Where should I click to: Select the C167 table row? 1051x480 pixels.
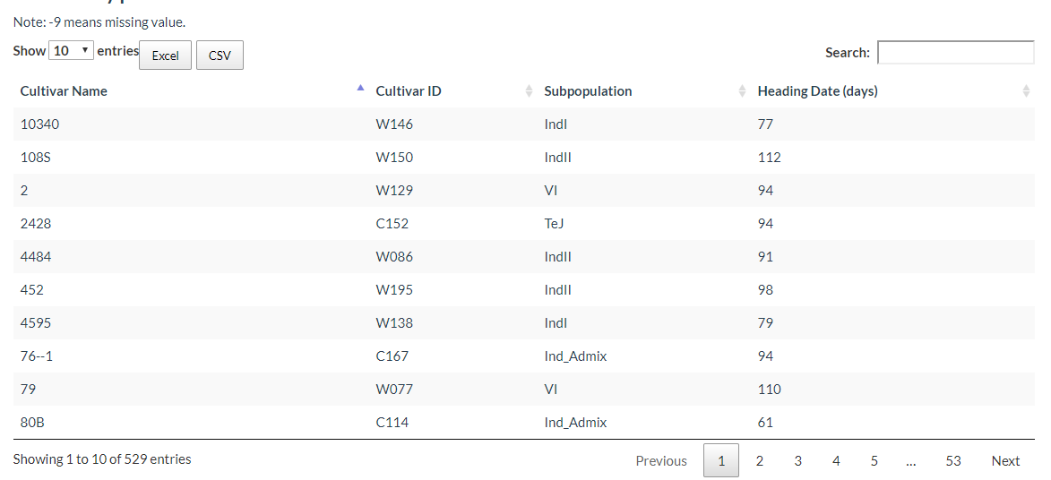pos(523,356)
